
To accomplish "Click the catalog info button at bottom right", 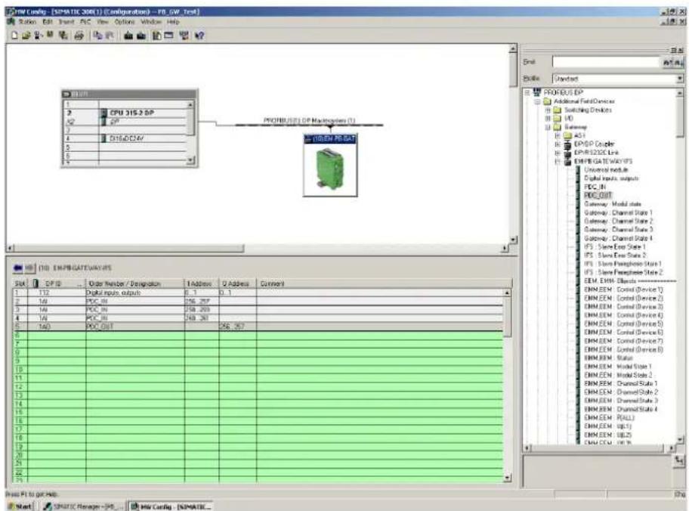I will pyautogui.click(x=679, y=461).
